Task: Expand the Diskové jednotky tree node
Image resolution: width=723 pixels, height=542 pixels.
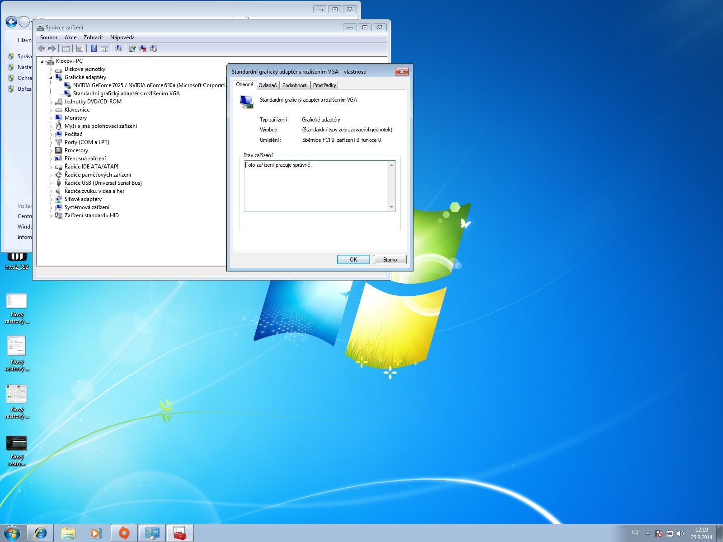Action: click(x=51, y=70)
